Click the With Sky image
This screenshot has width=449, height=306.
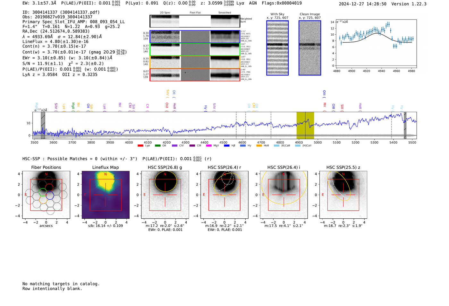(277, 48)
